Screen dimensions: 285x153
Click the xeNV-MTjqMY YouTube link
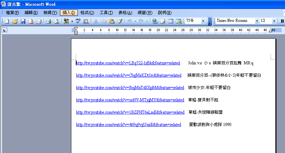tap(130, 100)
